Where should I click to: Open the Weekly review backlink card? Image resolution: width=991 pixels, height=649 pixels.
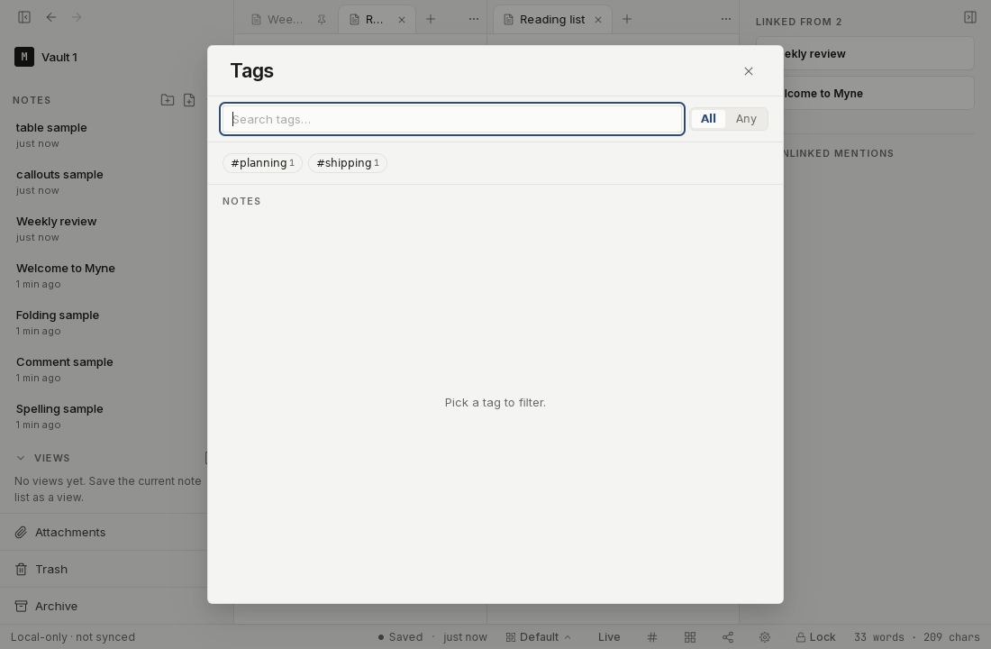click(x=878, y=54)
